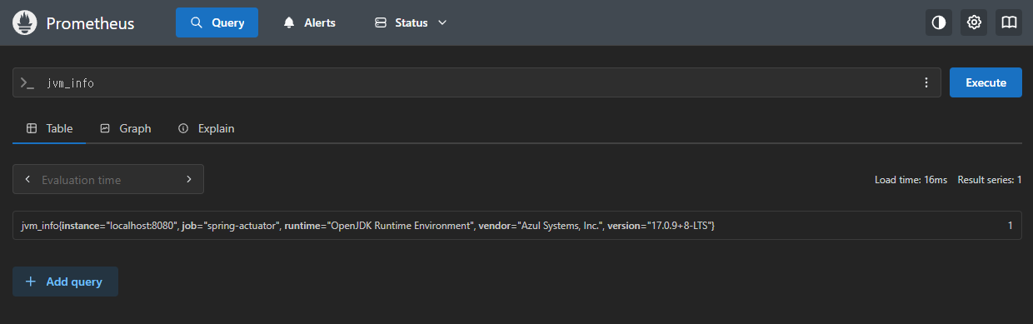The image size is (1033, 324).
Task: Switch to the Explain tab
Action: [x=207, y=128]
